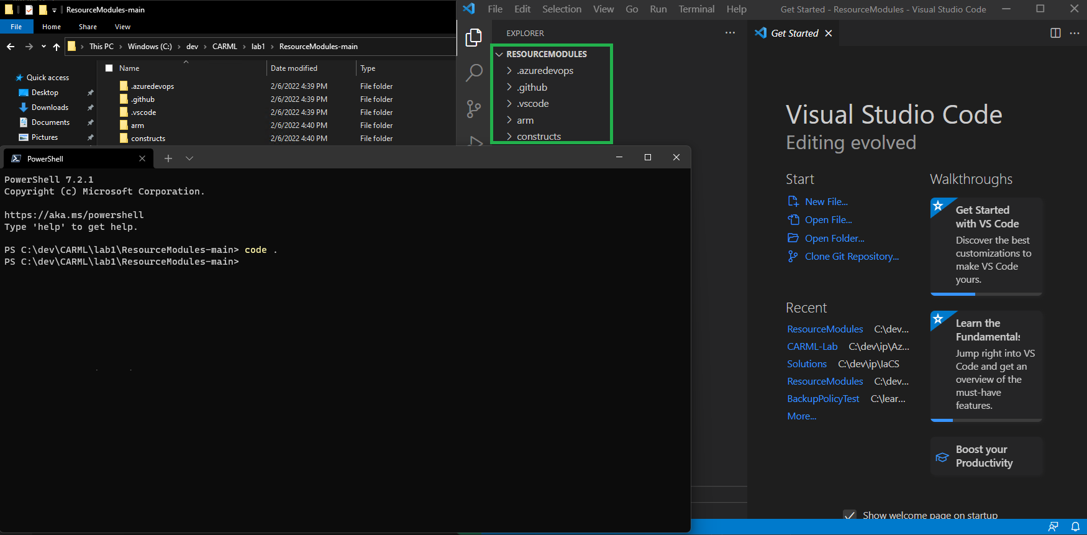The height and width of the screenshot is (535, 1087).
Task: Open the Terminal menu in VS Code
Action: click(x=696, y=9)
